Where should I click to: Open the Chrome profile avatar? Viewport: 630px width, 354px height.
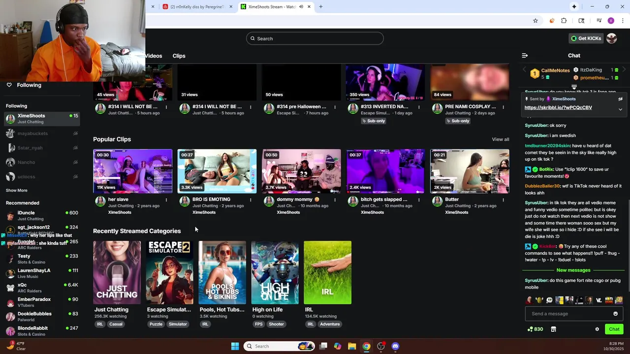click(x=611, y=21)
